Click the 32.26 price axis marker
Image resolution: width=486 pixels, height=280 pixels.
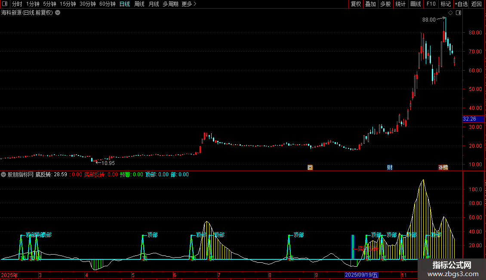coord(473,119)
